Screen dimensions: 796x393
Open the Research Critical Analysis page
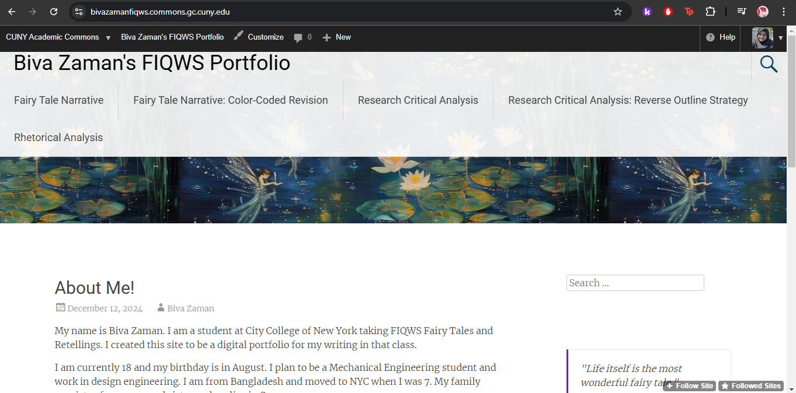(x=418, y=100)
